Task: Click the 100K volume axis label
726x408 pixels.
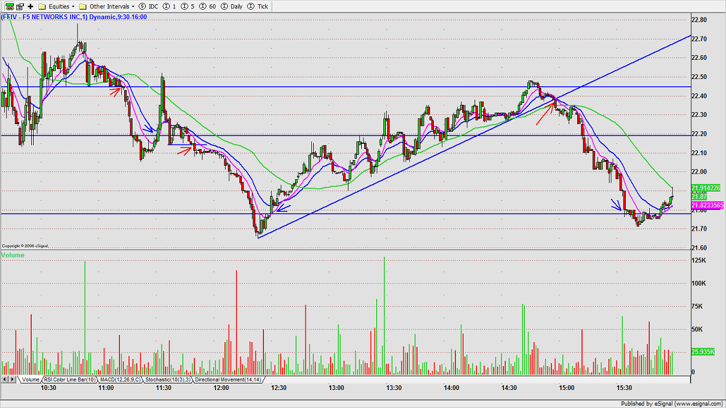Action: tap(698, 283)
